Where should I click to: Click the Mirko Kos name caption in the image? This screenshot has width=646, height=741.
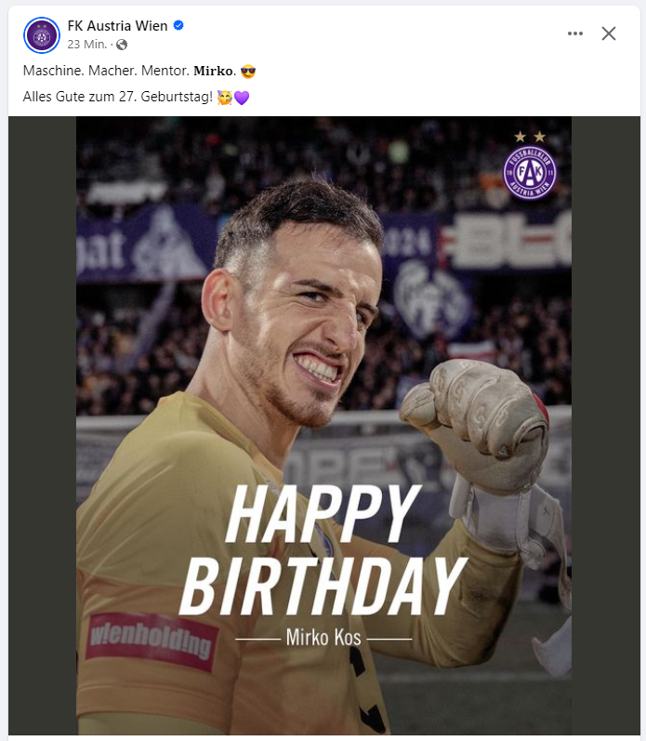click(x=323, y=638)
